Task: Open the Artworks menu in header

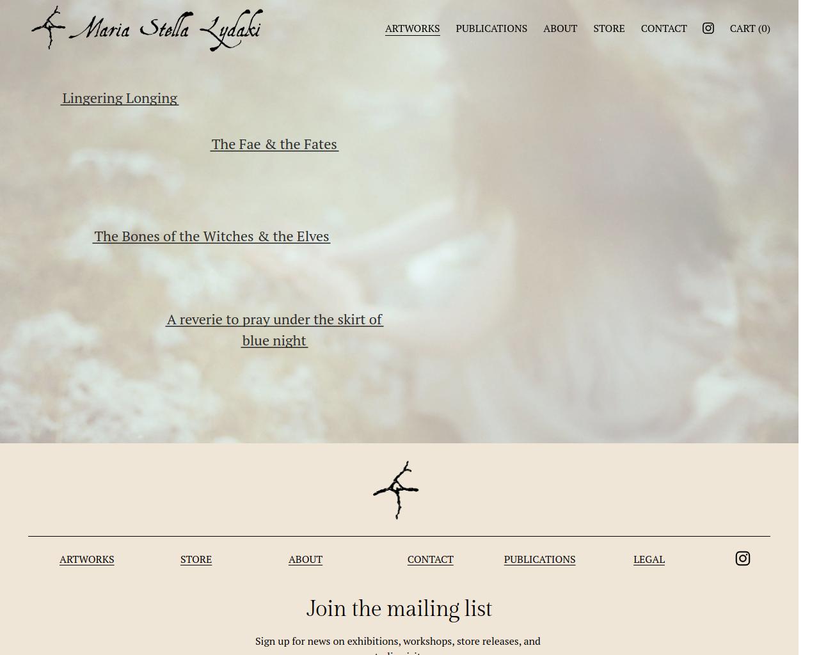Action: (412, 28)
